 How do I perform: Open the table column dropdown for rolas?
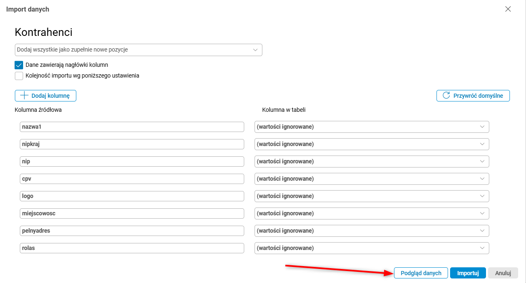(371, 248)
